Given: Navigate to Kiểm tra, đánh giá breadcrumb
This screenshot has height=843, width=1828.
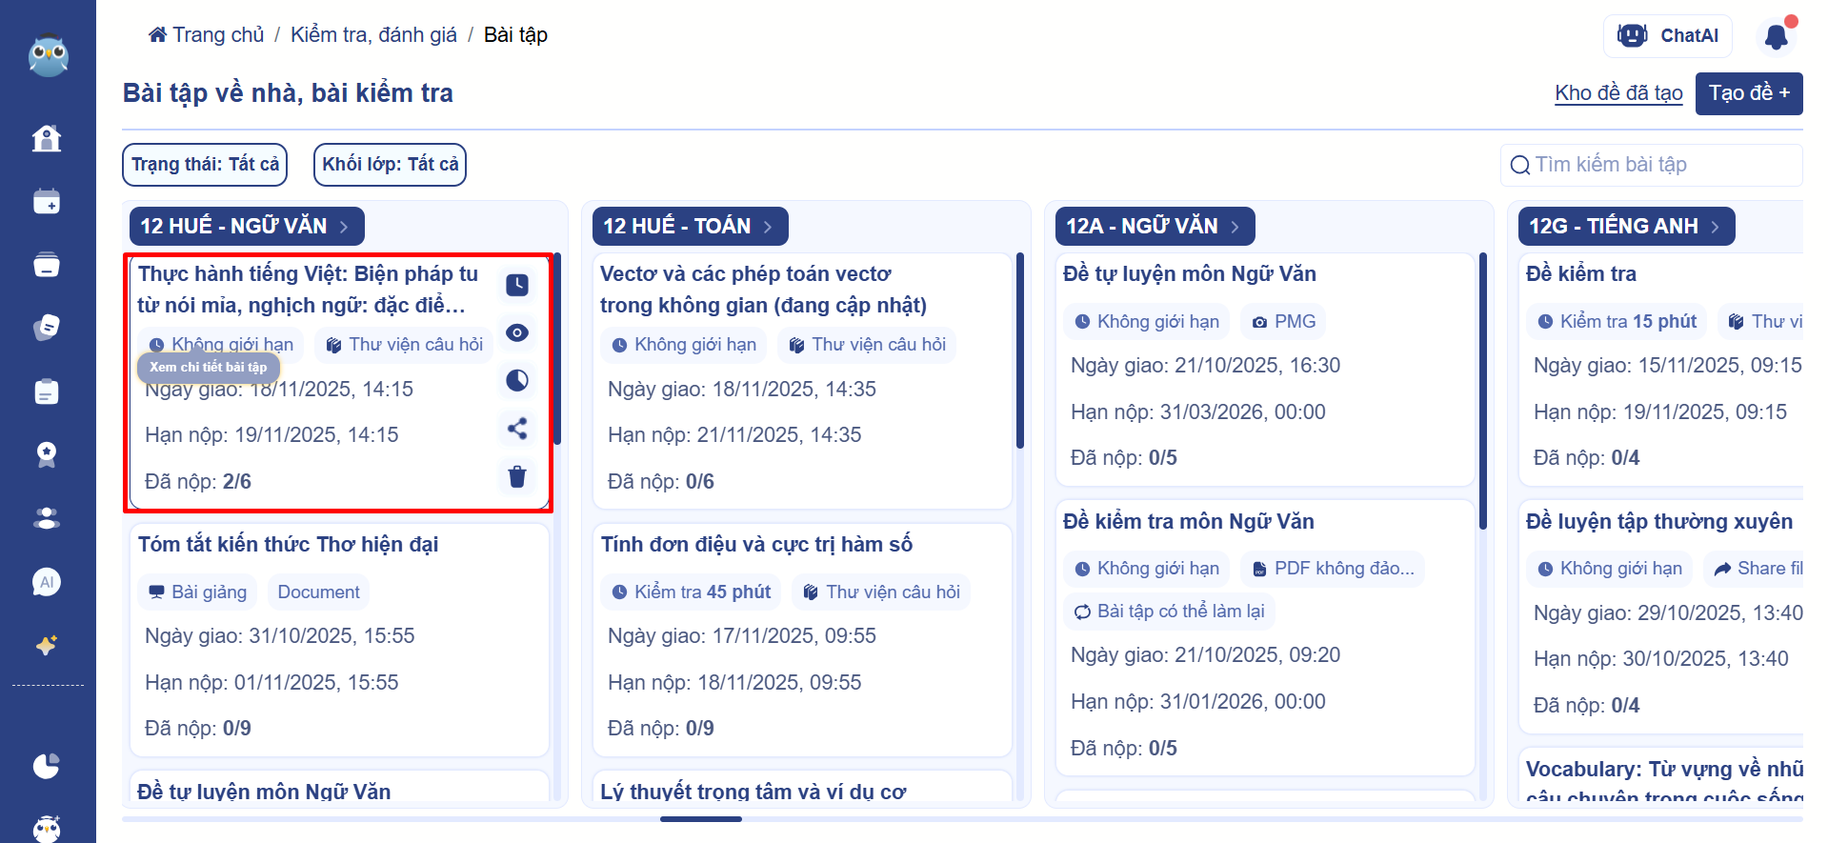Looking at the screenshot, I should (x=373, y=35).
